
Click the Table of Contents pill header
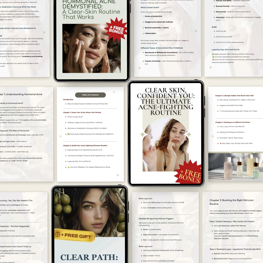pyautogui.click(x=90, y=95)
